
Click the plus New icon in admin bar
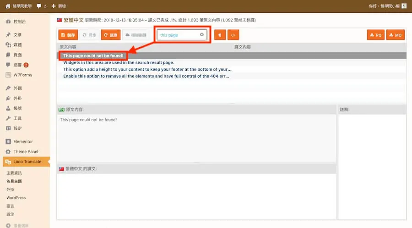[54, 6]
